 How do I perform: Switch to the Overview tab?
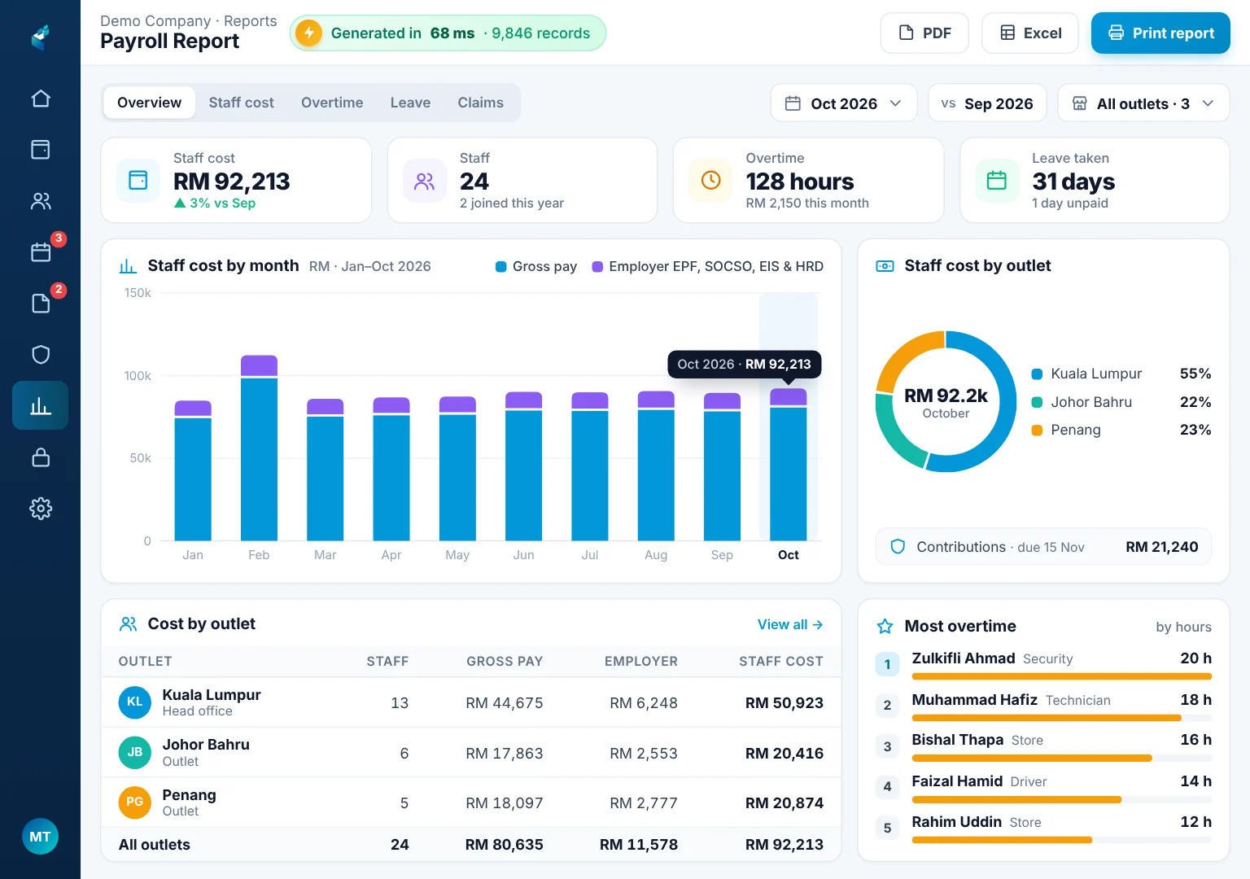(149, 103)
